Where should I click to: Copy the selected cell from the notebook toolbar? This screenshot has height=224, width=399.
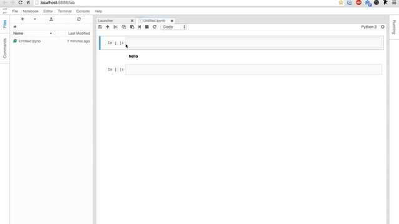[x=123, y=27]
